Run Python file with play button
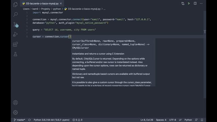Screen dimensions: 217x122 click(x=189, y=3)
